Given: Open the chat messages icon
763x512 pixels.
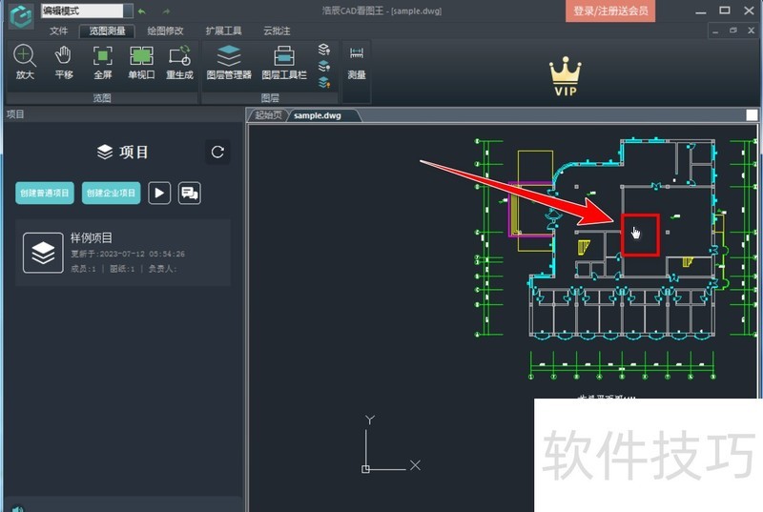Looking at the screenshot, I should point(190,193).
